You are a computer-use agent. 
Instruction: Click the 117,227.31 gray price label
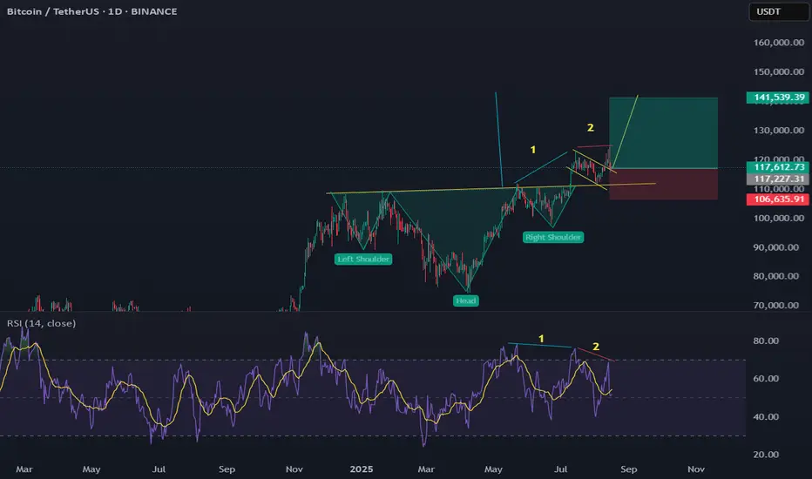(778, 179)
